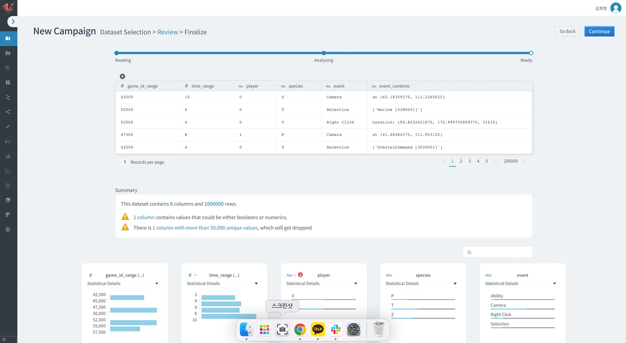Screen dimensions: 626x343
Task: Open the dashboard grid sidebar icon
Action: pos(8,83)
